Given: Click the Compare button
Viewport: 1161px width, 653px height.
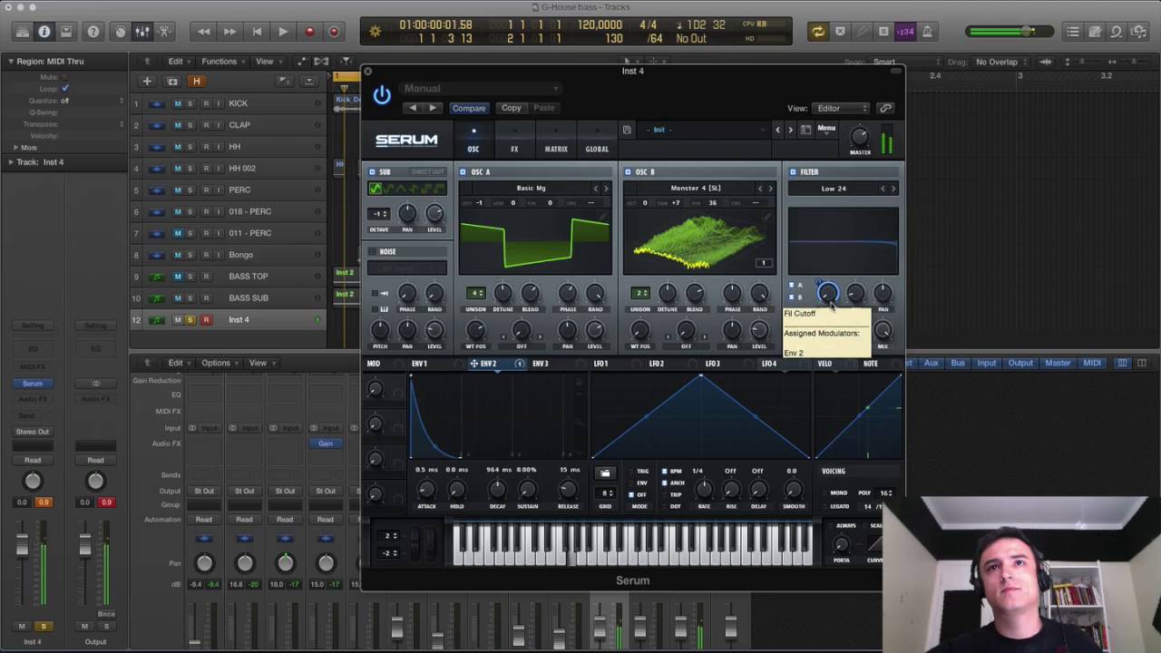Looking at the screenshot, I should [x=469, y=108].
